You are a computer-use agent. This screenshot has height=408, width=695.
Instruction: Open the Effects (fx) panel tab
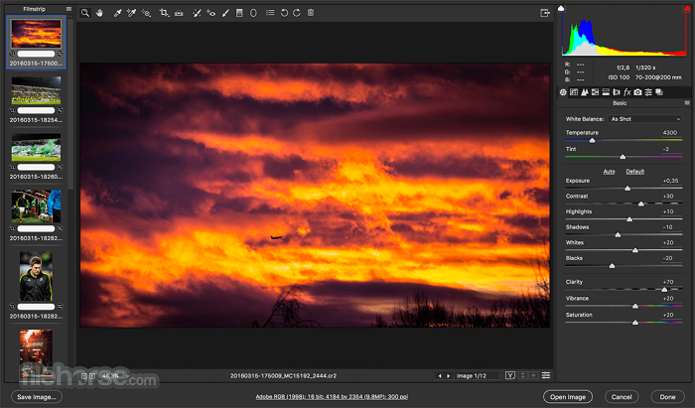click(x=626, y=91)
